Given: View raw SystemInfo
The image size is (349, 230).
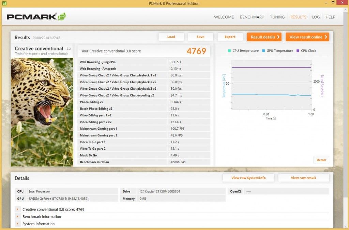Looking at the screenshot, I should (248, 178).
